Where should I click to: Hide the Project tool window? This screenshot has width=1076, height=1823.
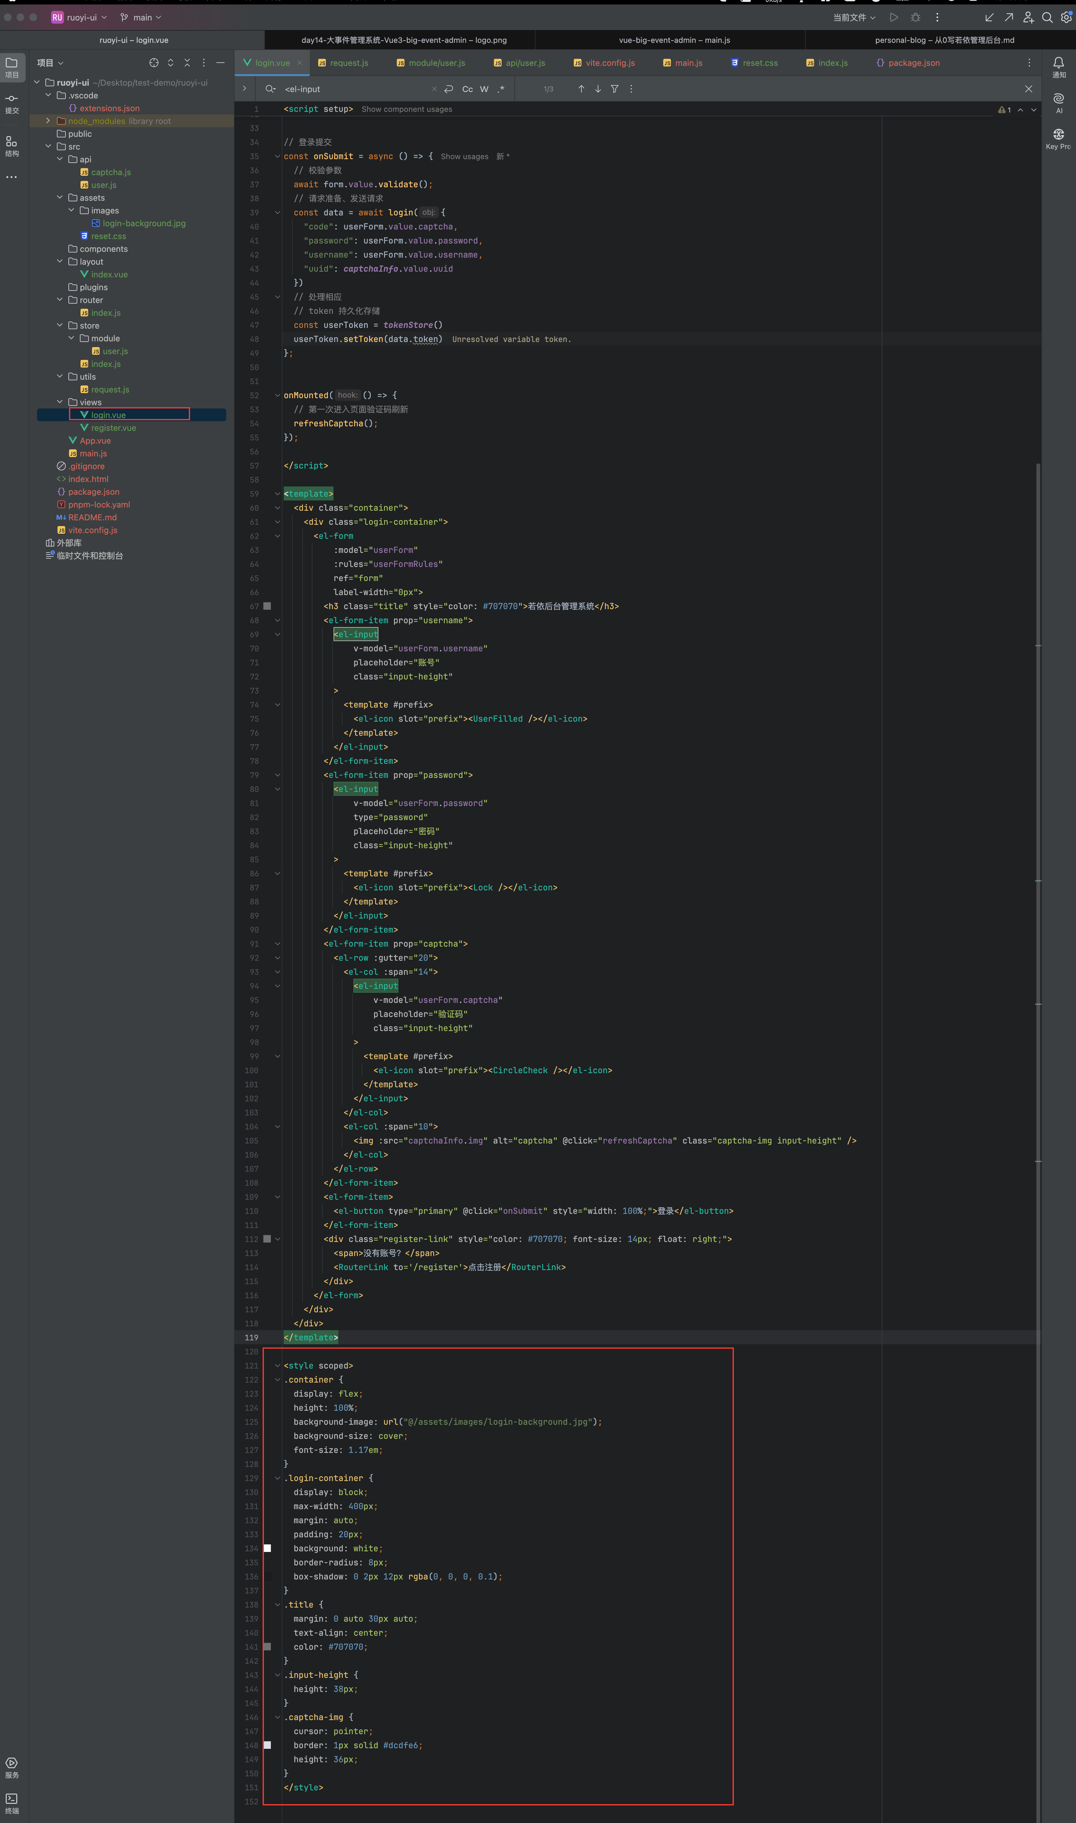pos(220,63)
